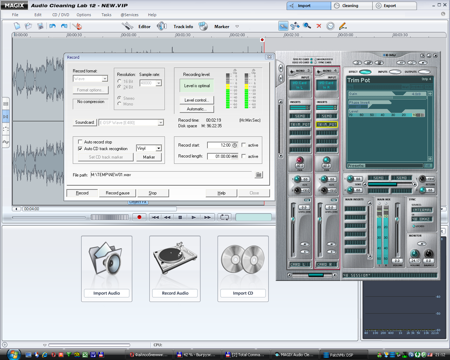Click PatchMix Open session folder icon
This screenshot has height=360, width=450.
coord(368,63)
